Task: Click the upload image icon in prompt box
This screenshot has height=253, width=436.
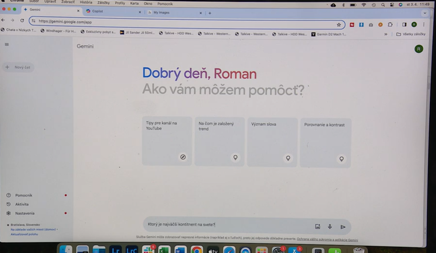Action: point(317,226)
